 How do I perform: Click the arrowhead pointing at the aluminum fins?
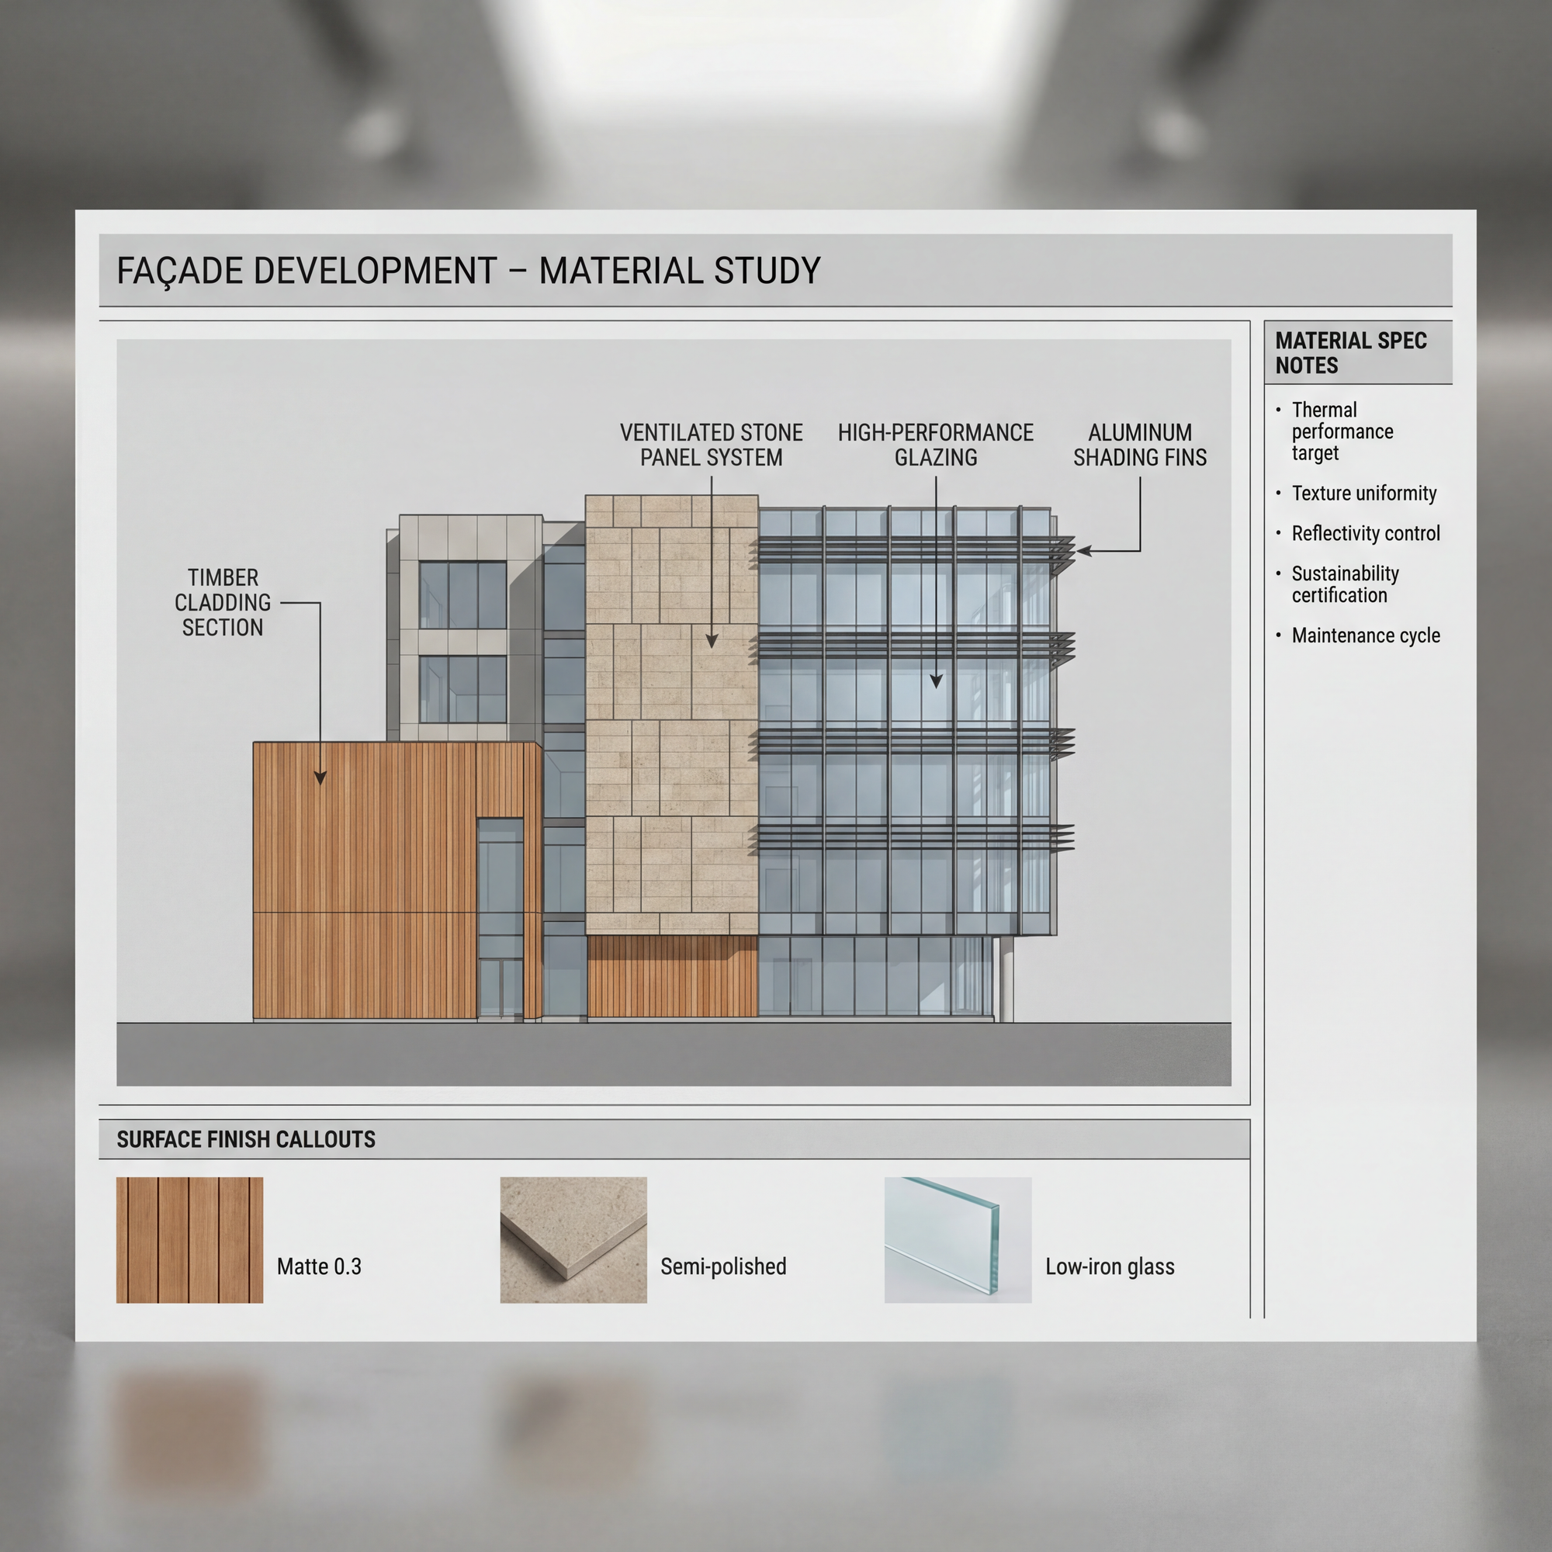coord(1083,551)
